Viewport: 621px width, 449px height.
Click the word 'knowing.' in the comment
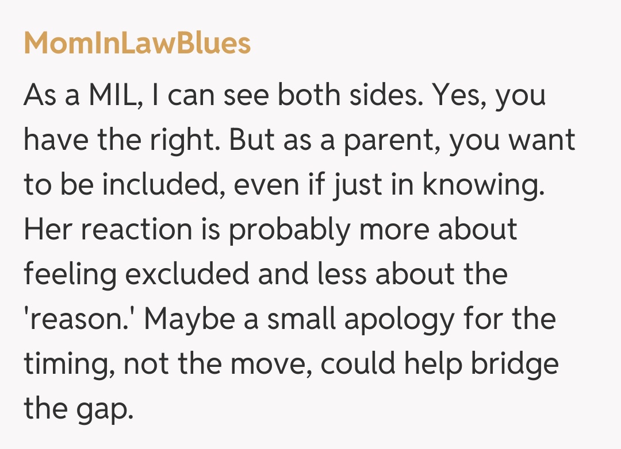pyautogui.click(x=484, y=185)
